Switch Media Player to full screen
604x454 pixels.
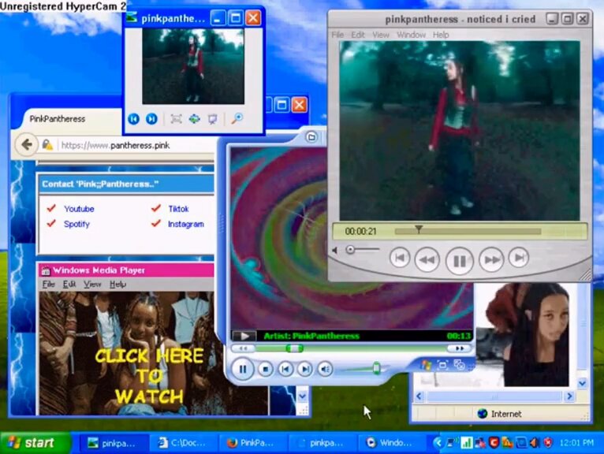click(442, 364)
